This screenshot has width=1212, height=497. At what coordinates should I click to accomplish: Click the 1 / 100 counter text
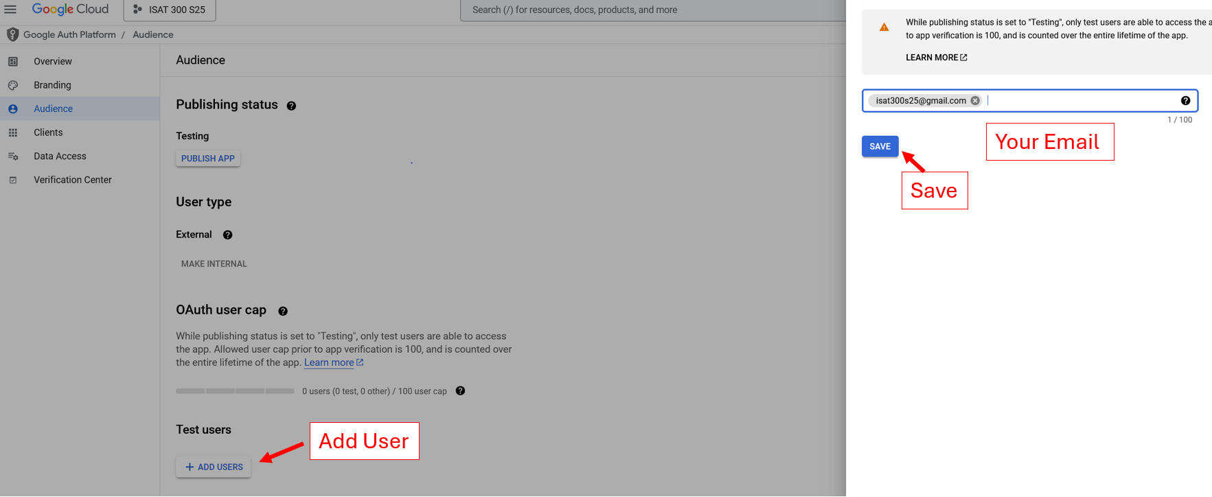coord(1180,120)
